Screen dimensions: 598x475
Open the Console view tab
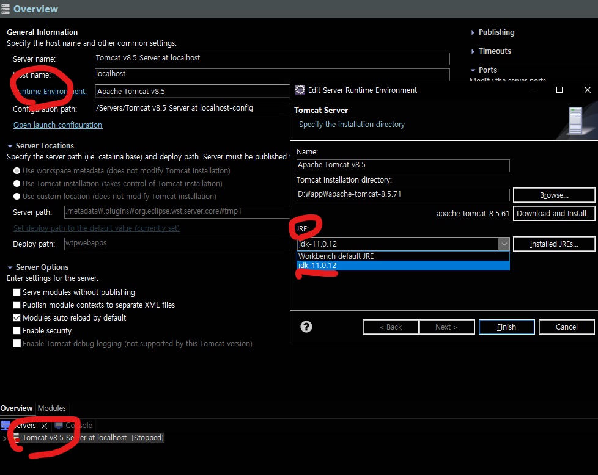73,426
